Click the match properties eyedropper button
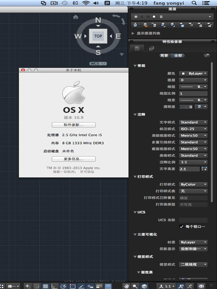Viewport: 217px width, 289px height. [x=207, y=55]
